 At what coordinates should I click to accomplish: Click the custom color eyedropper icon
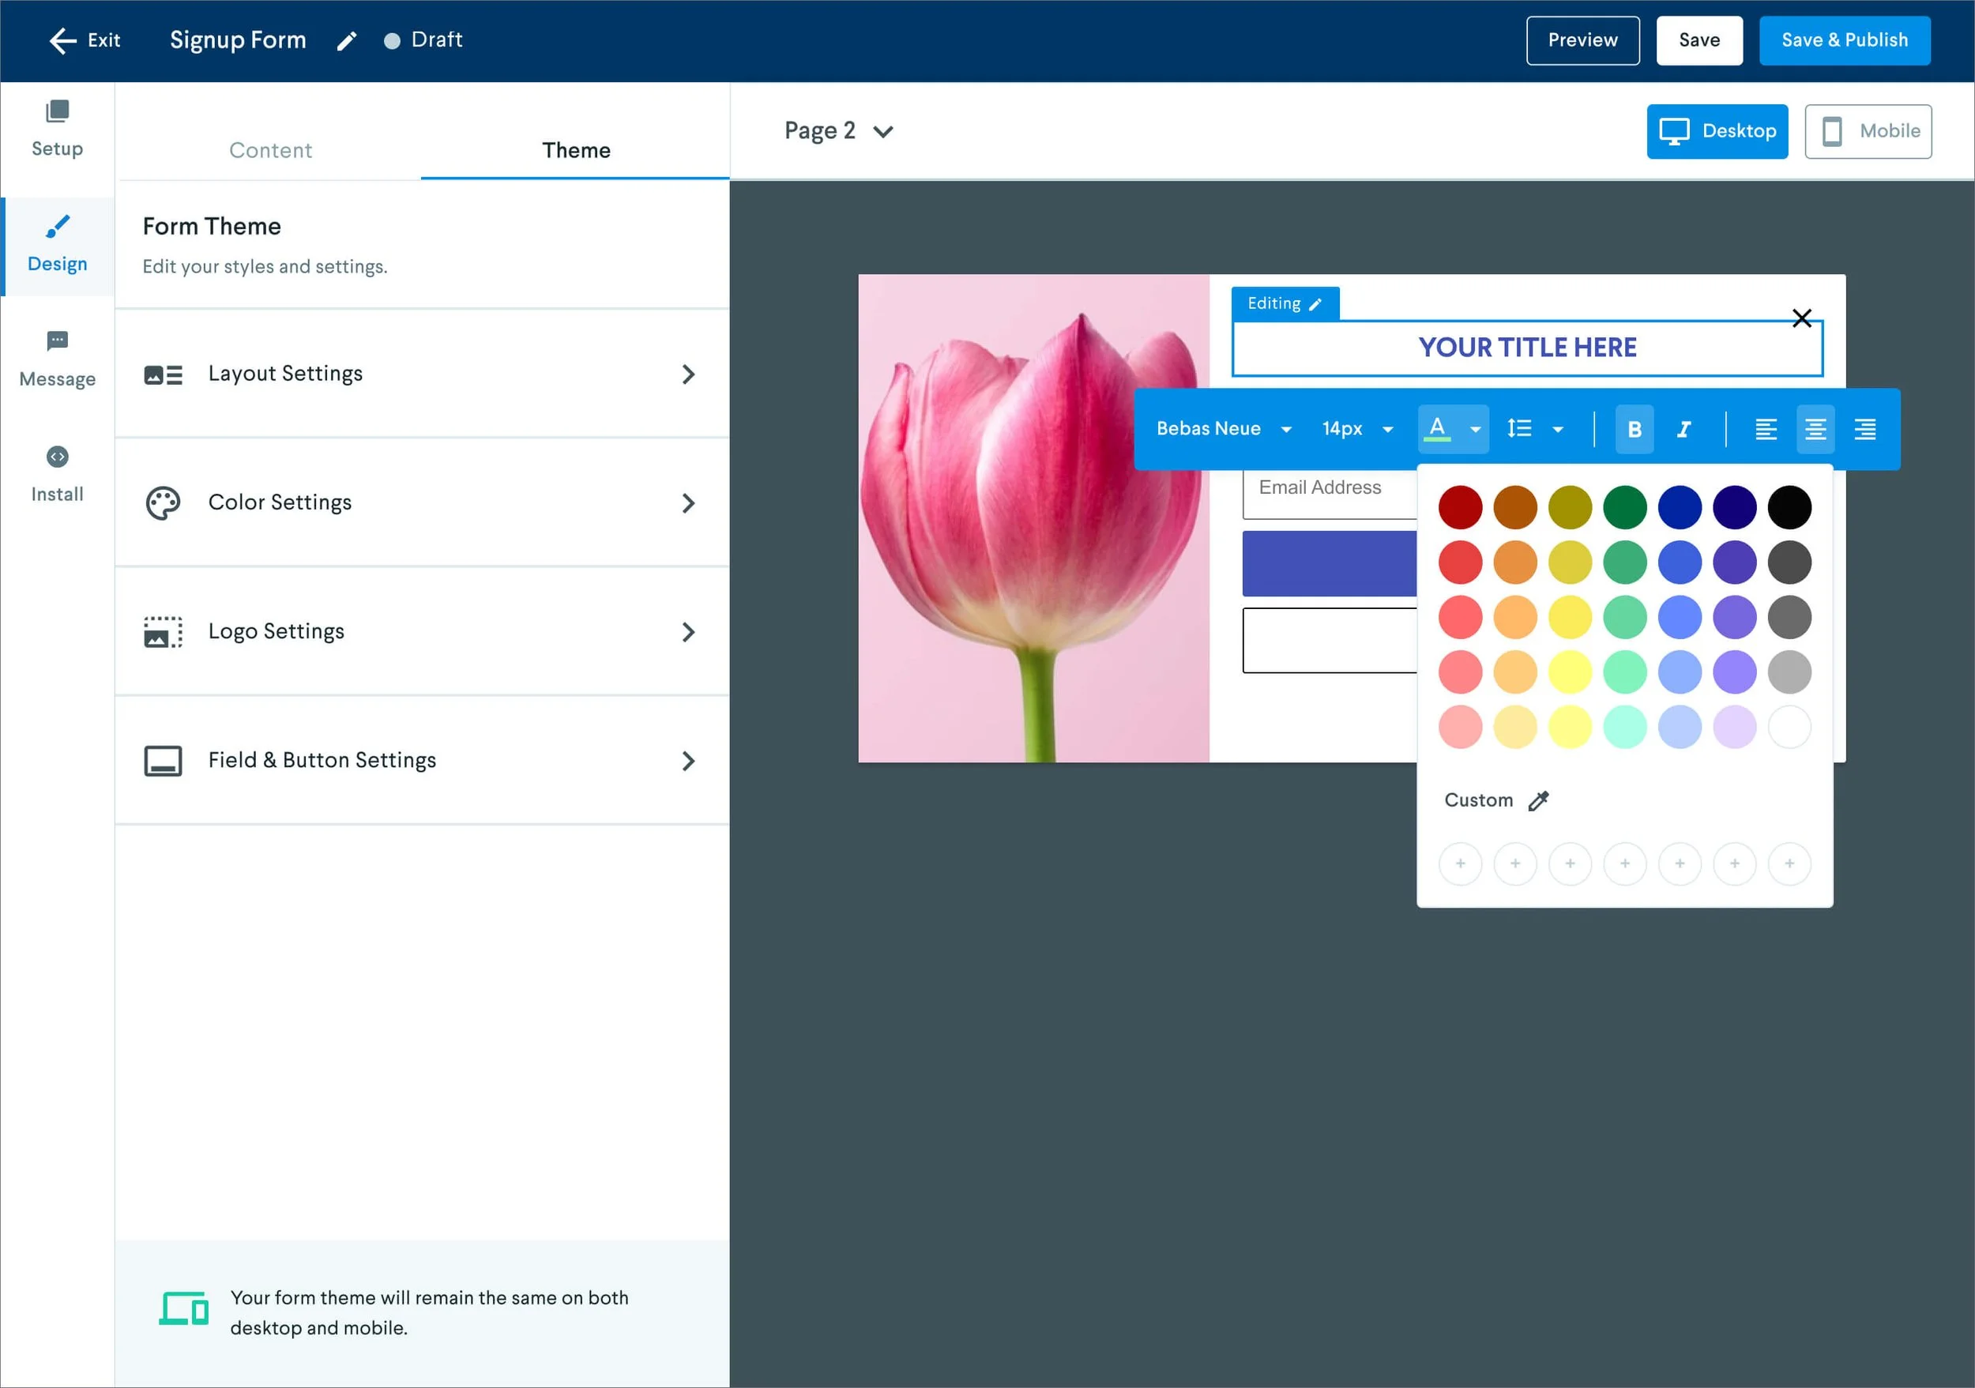pyautogui.click(x=1538, y=800)
